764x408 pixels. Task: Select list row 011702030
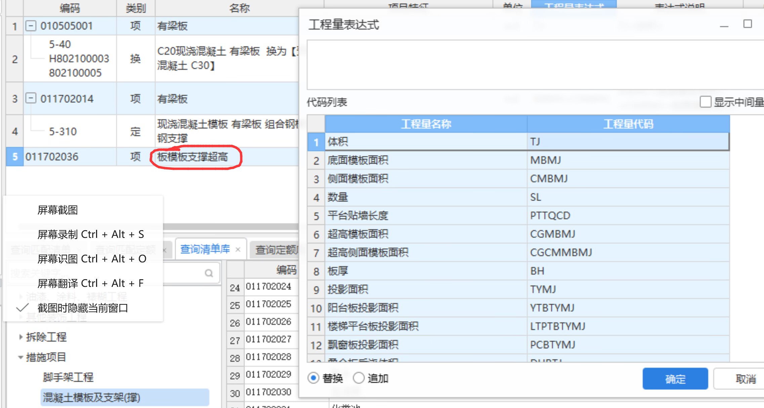[x=263, y=393]
